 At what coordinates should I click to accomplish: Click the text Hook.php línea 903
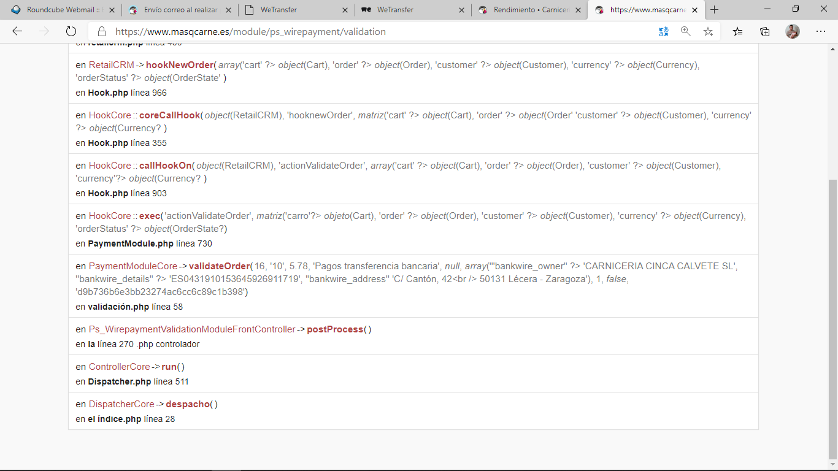[127, 193]
